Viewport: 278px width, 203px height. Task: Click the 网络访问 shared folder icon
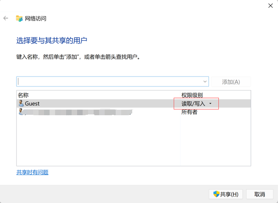tap(19, 18)
